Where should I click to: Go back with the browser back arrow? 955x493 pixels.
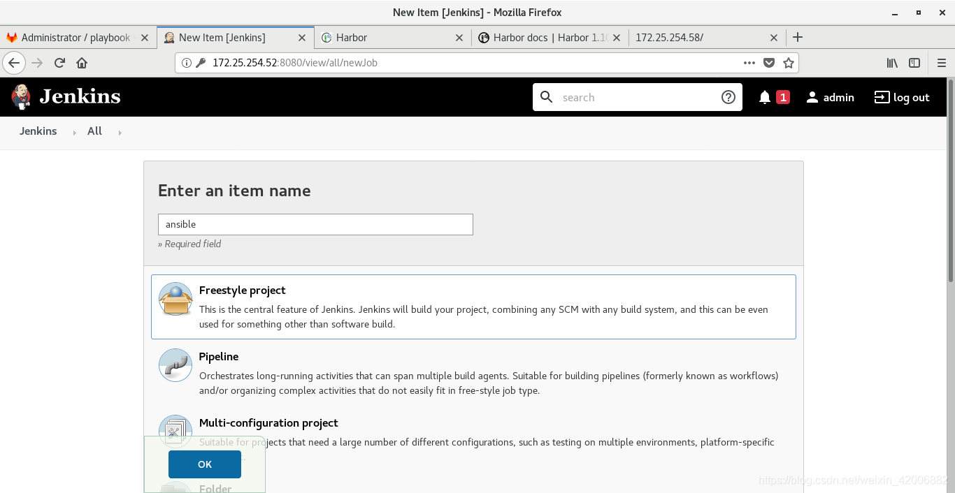14,63
